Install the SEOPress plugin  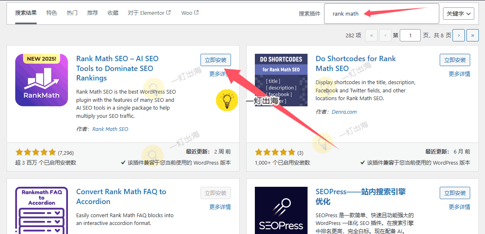click(455, 193)
